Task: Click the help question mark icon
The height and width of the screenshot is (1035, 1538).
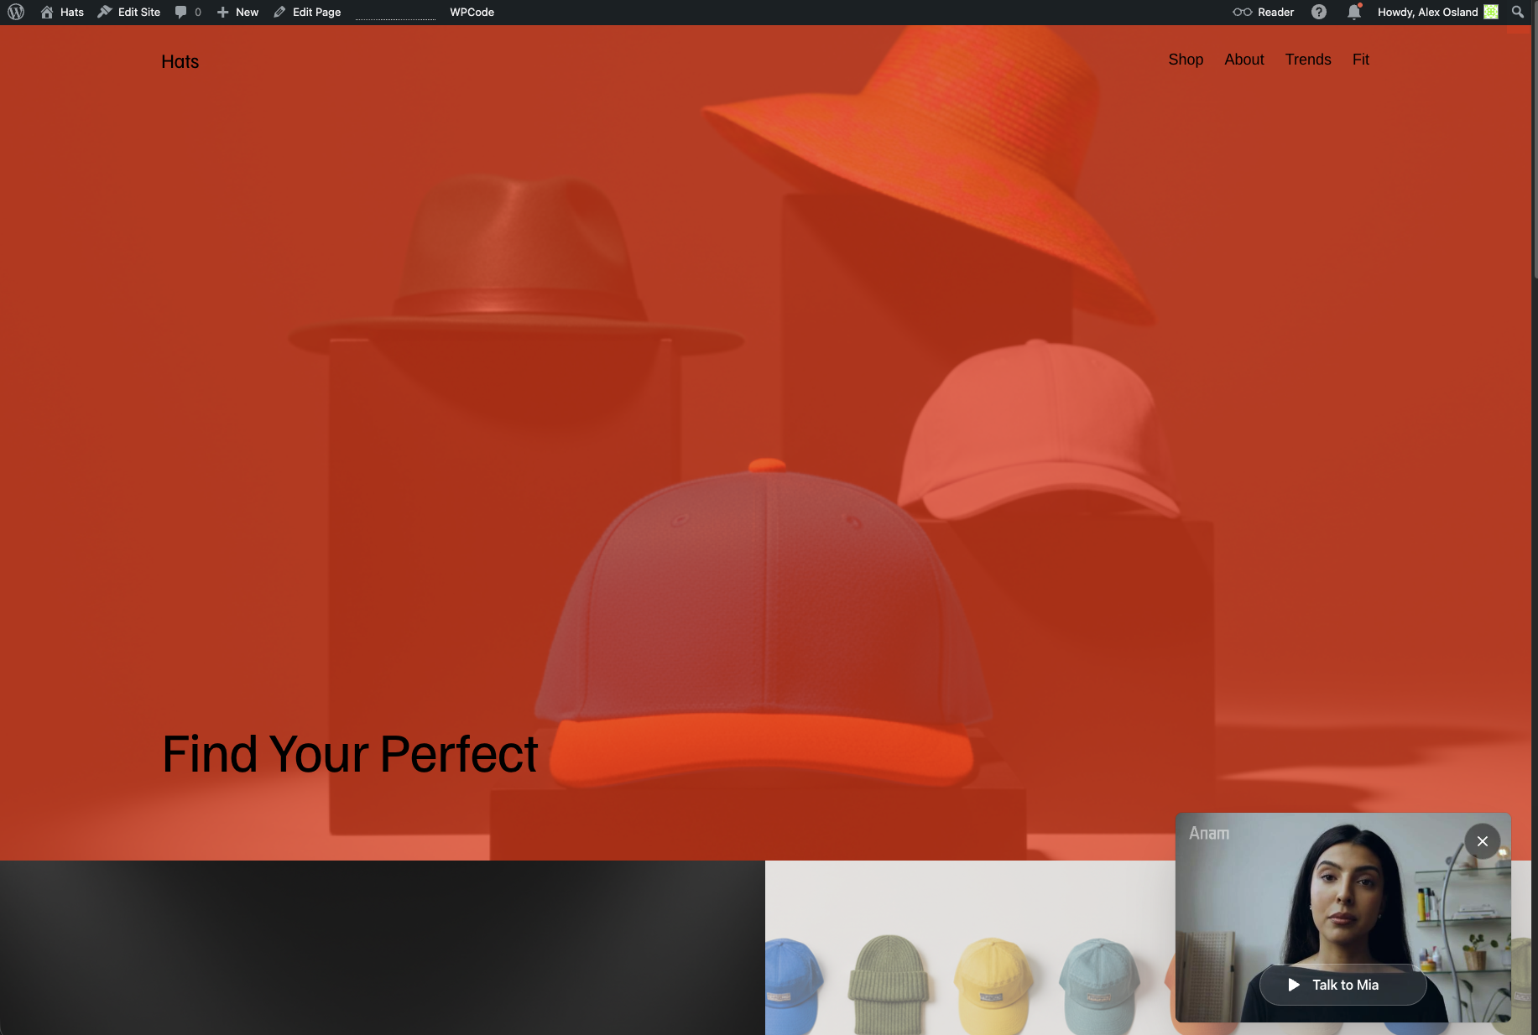Action: pos(1318,12)
